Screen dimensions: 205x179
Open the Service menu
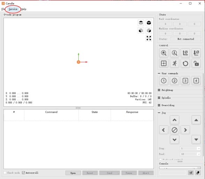click(13, 9)
